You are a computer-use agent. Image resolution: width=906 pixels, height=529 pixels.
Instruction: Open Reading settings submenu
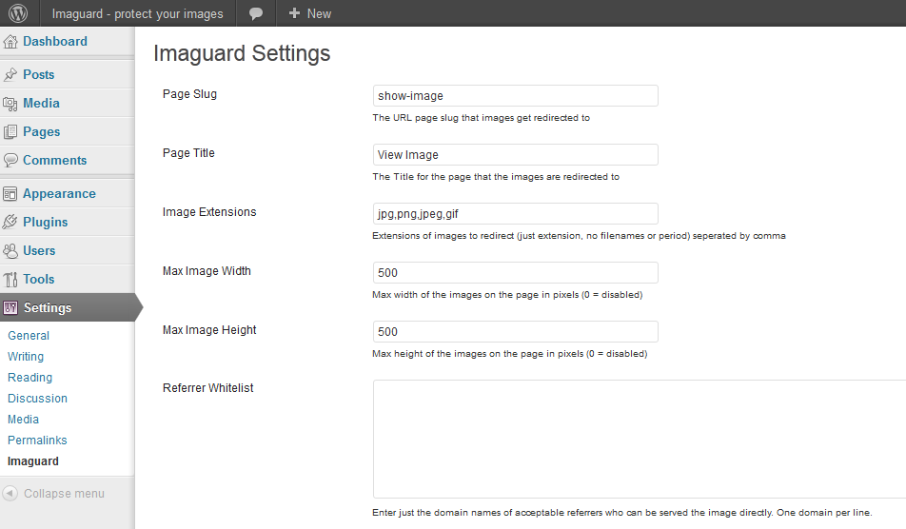(30, 377)
